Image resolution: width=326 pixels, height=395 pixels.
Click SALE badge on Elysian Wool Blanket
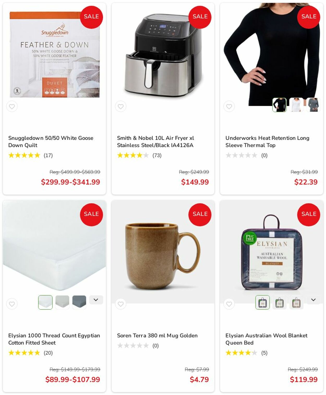pos(309,214)
